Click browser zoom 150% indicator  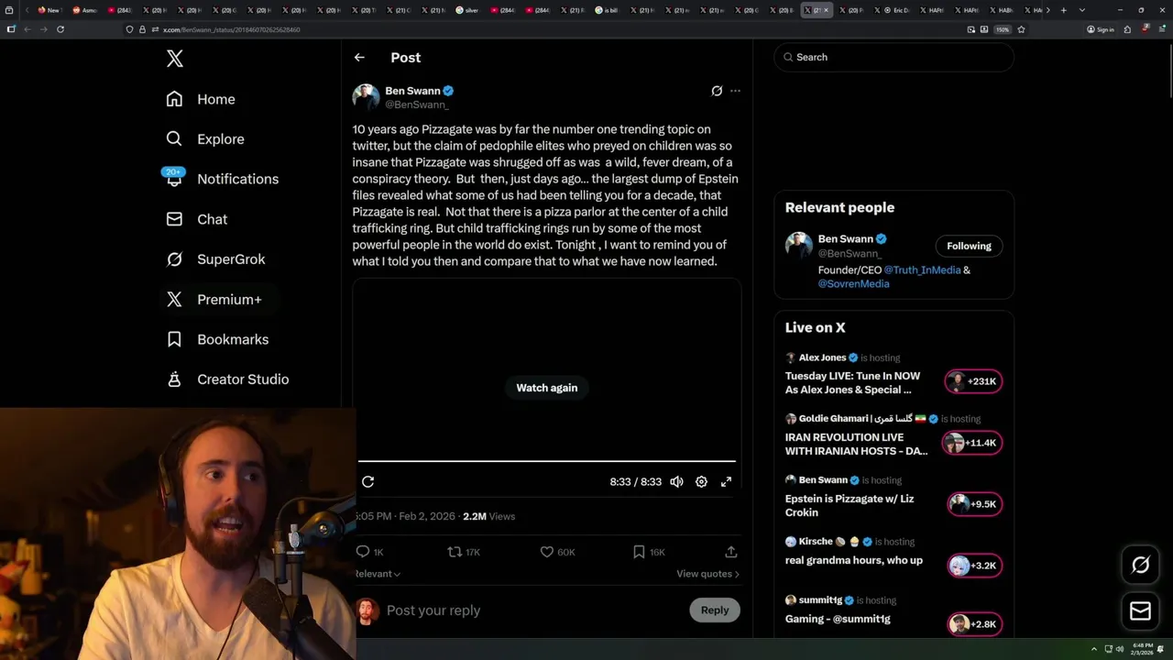point(1003,29)
